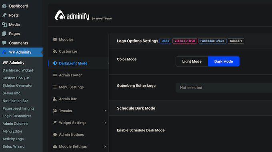Expand the Tweaks submenu arrow

(105, 111)
